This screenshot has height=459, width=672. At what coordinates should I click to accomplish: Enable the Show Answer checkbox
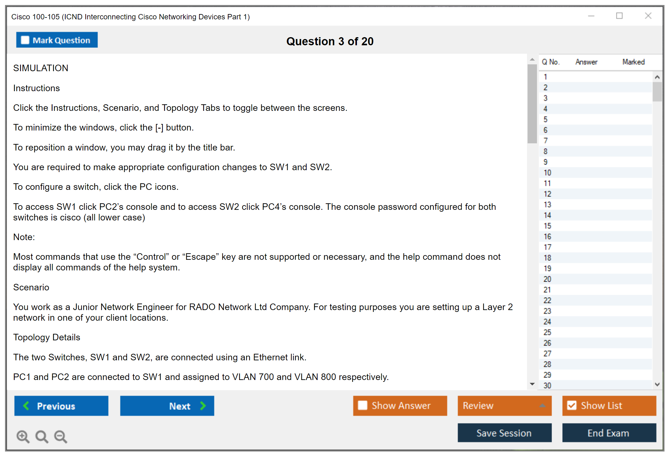[x=363, y=405]
